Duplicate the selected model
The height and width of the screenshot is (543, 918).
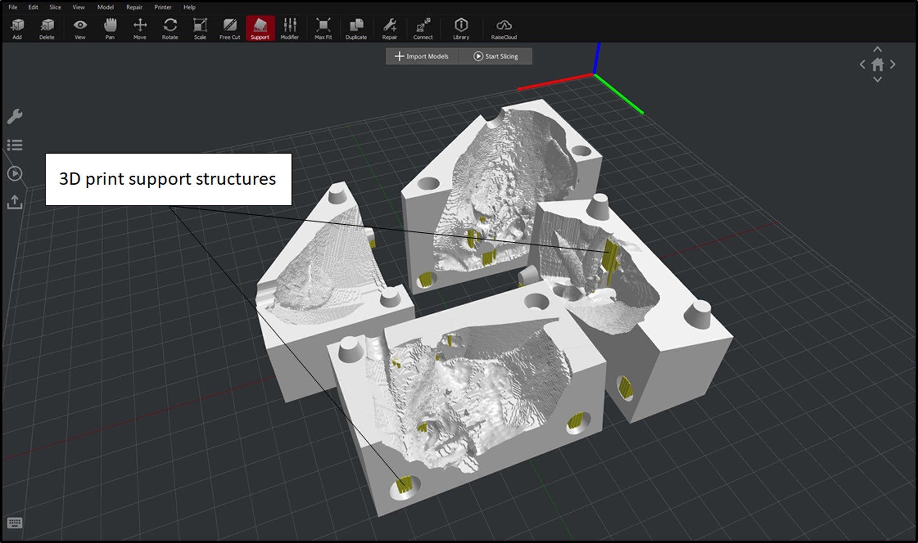coord(356,28)
